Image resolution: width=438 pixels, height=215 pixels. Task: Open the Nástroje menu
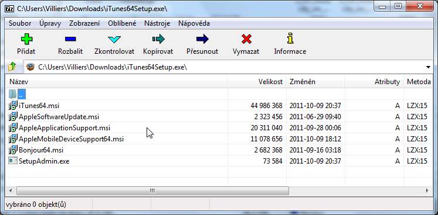click(157, 23)
